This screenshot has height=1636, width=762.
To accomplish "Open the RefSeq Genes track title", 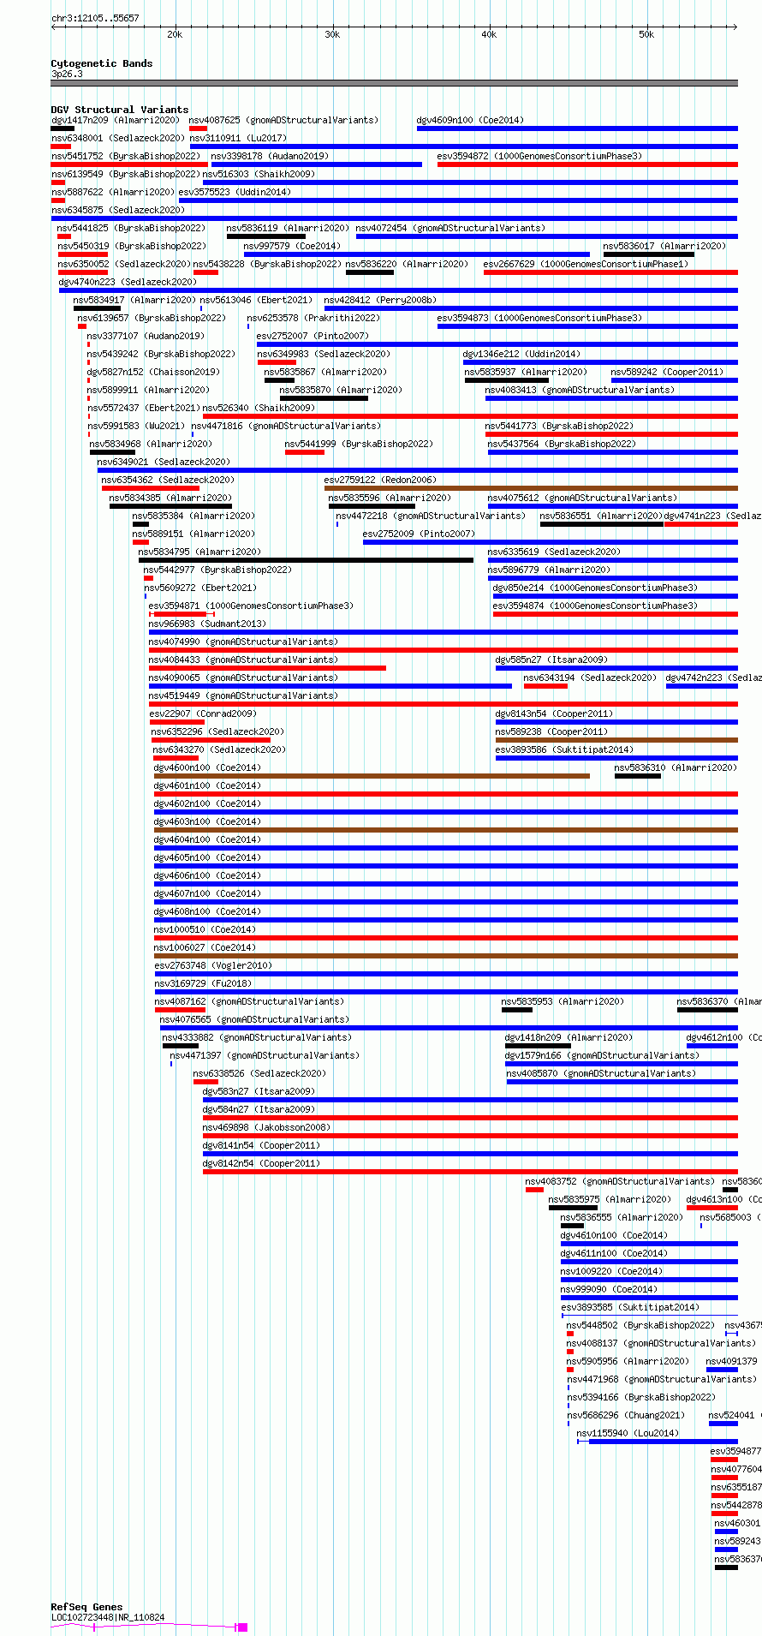I will pyautogui.click(x=86, y=1607).
